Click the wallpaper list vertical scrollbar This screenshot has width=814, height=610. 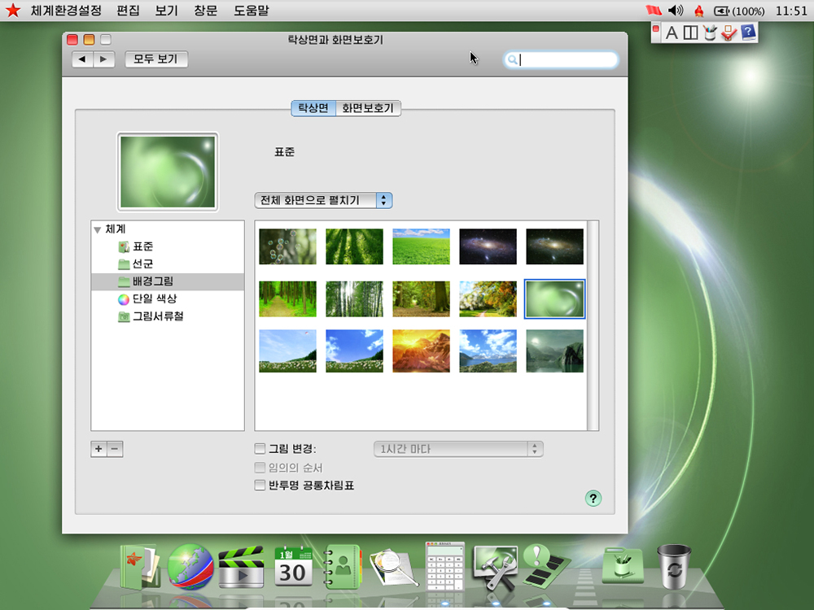click(593, 325)
